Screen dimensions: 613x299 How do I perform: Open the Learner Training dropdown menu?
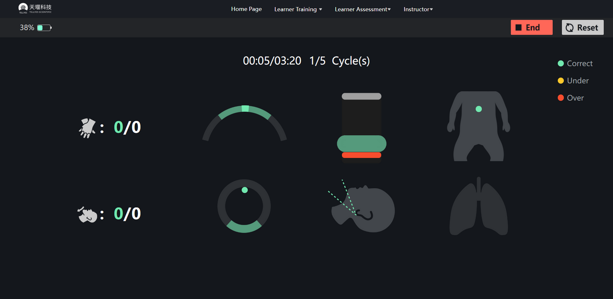click(298, 9)
